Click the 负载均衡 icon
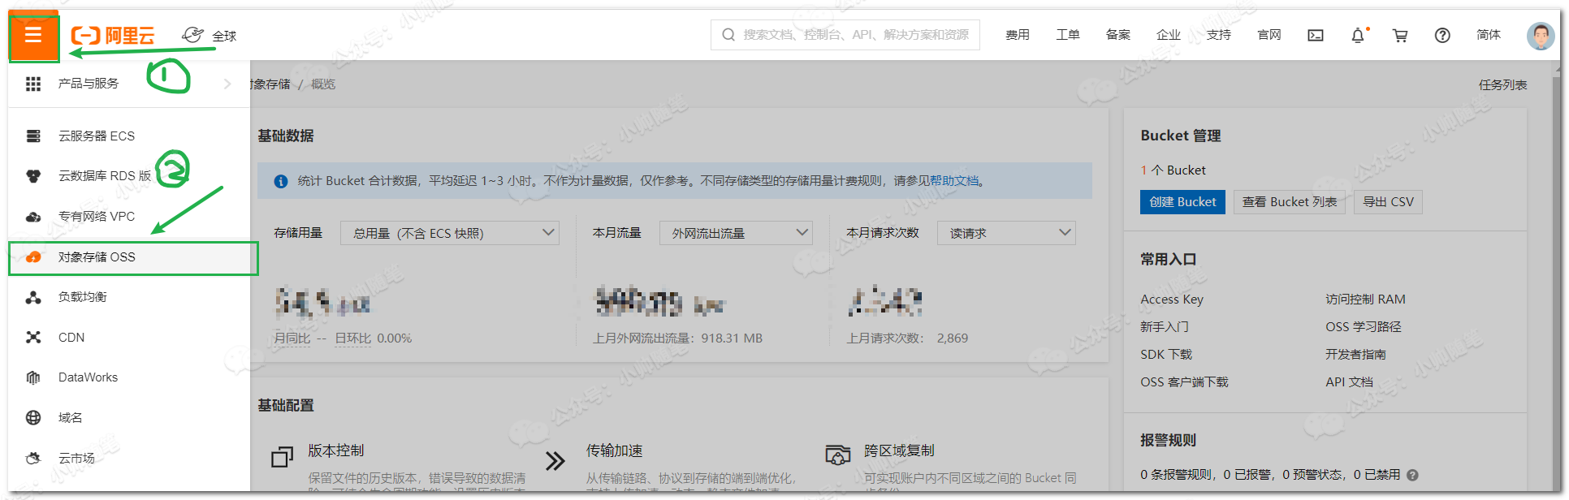 33,297
